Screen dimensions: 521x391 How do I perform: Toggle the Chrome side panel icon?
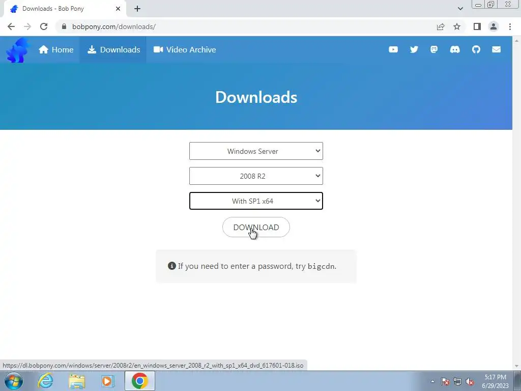click(x=477, y=26)
